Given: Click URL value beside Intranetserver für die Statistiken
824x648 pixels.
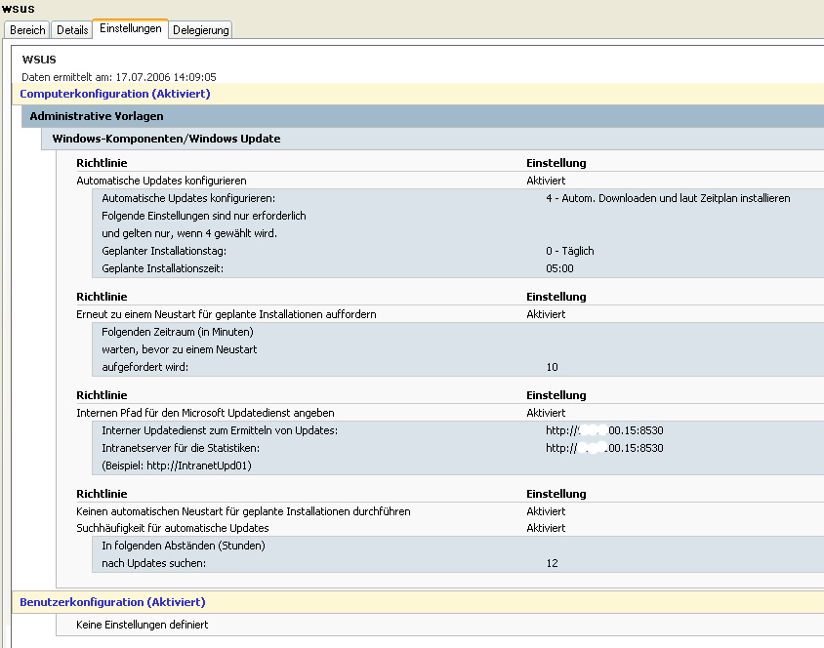Looking at the screenshot, I should tap(604, 448).
